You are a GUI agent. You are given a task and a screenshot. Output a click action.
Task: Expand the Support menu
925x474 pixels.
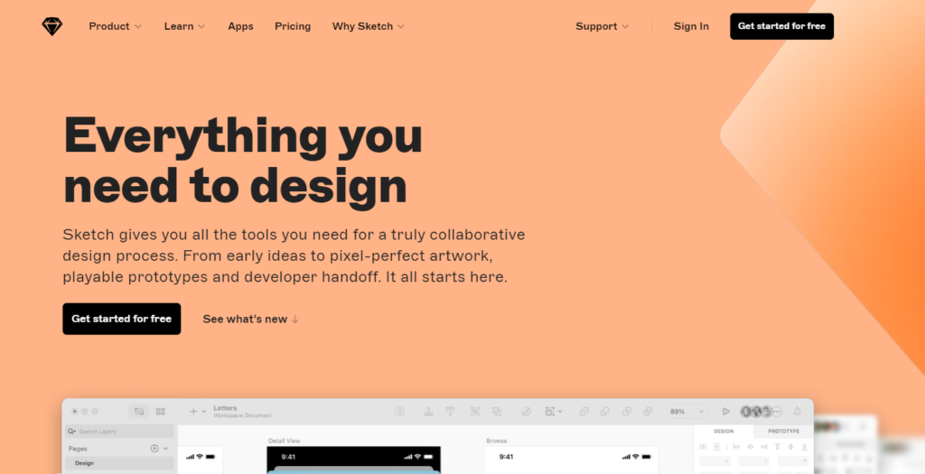click(603, 26)
